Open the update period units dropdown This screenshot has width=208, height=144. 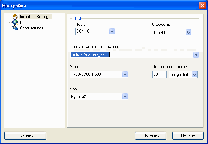pos(194,74)
